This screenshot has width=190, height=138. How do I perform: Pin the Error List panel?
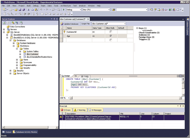coord(181,106)
